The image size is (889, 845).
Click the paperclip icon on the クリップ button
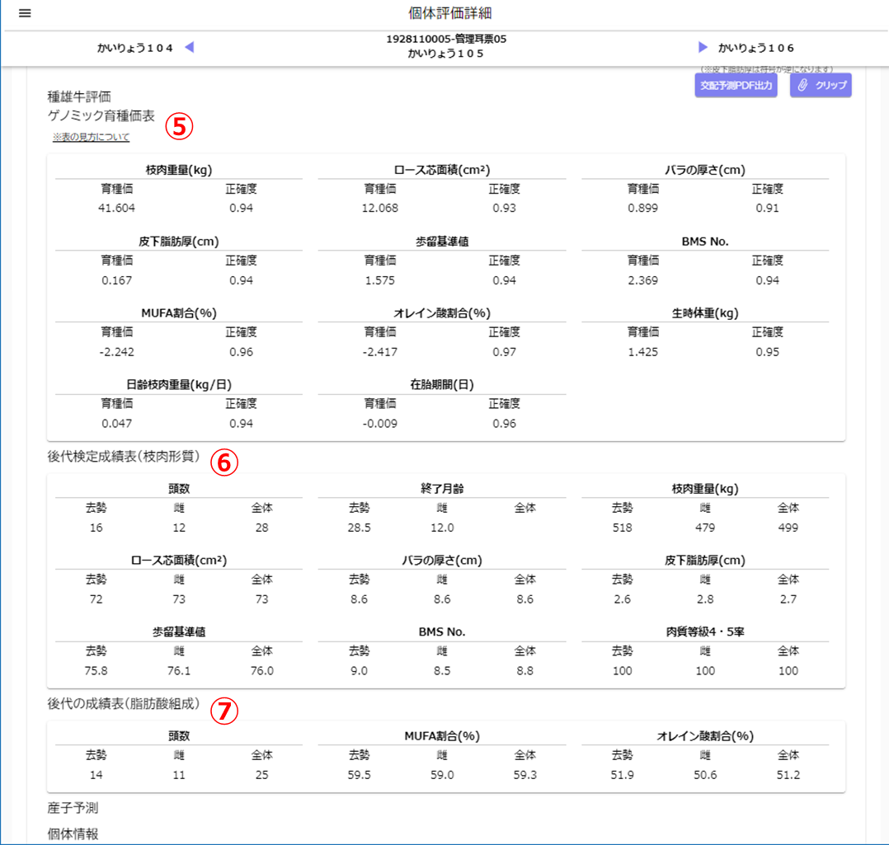(801, 85)
